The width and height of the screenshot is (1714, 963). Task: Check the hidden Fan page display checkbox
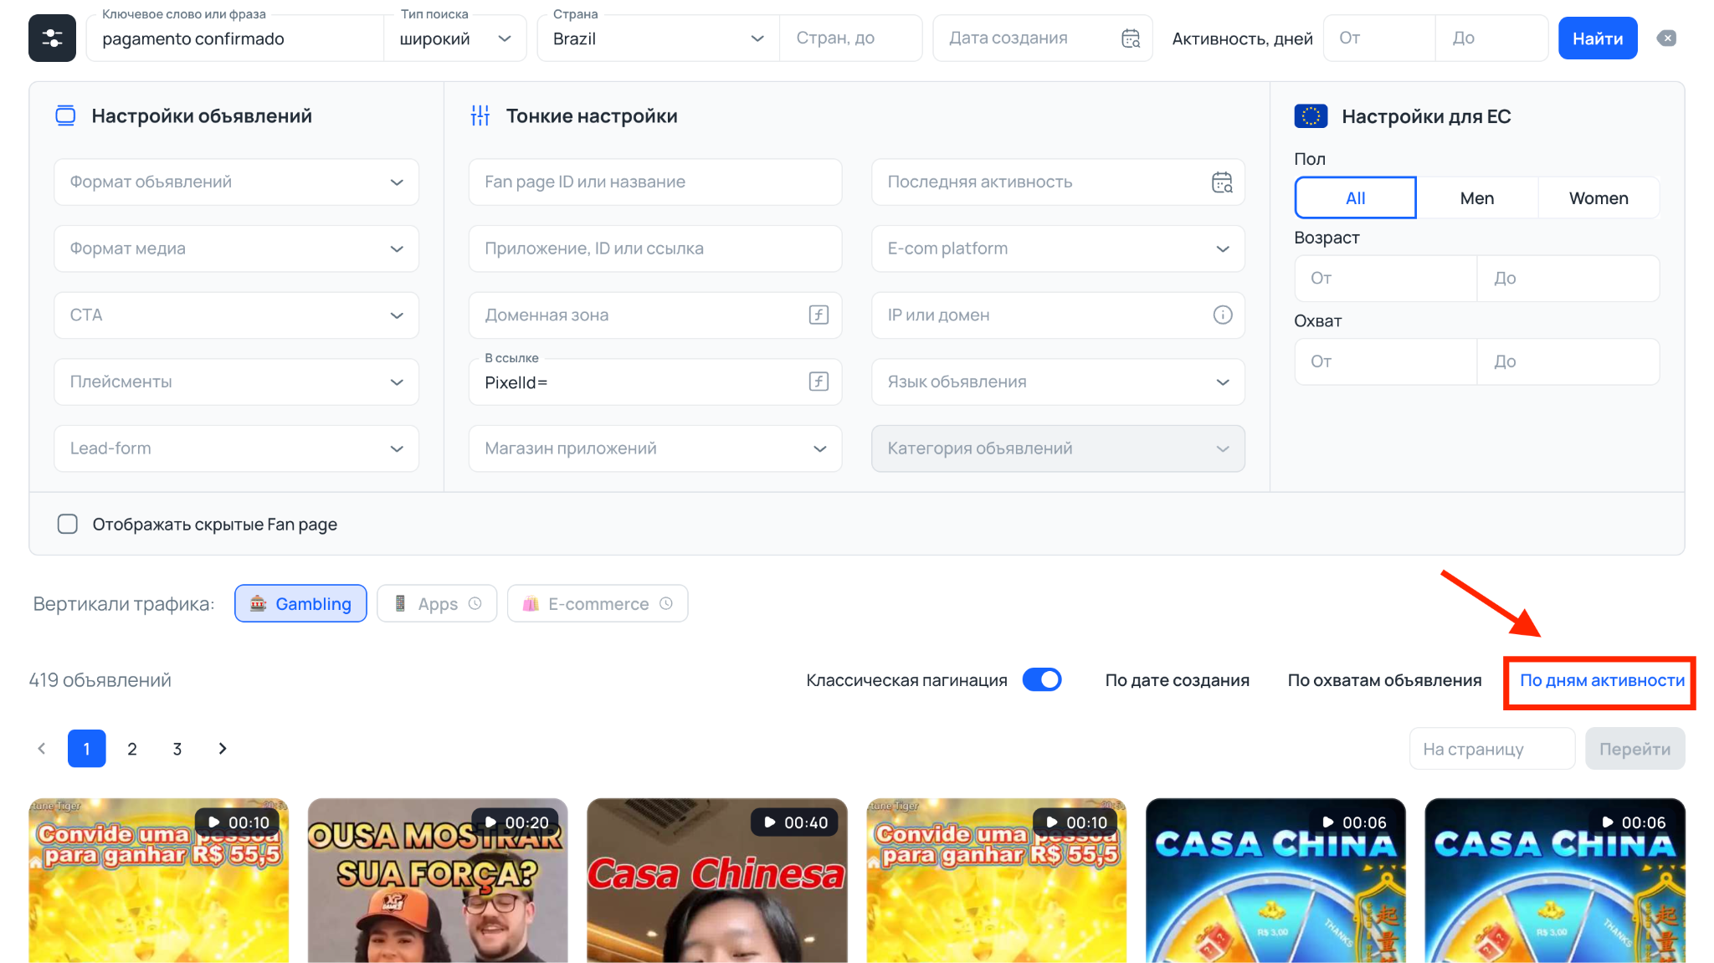coord(68,525)
